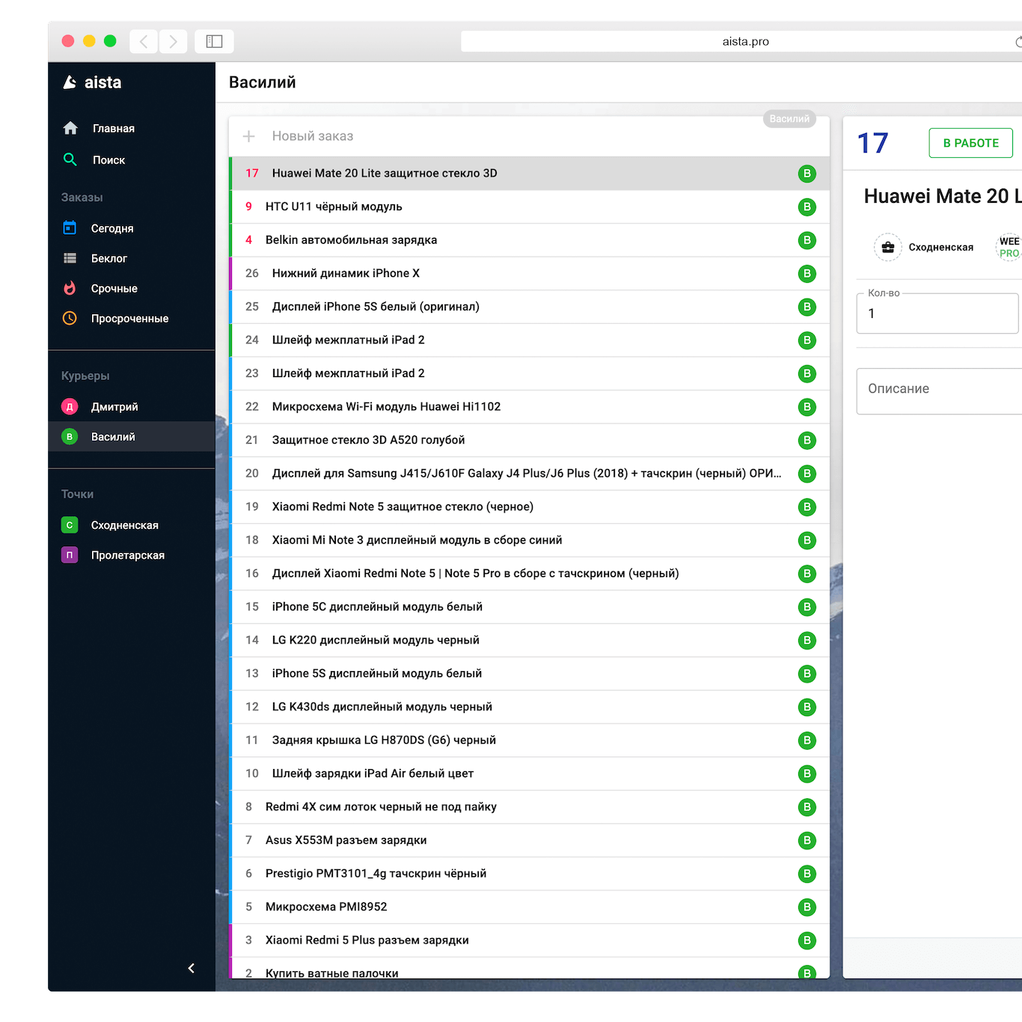The image size is (1022, 1022).
Task: Select courier Дмитрий avatar badge
Action: pyautogui.click(x=70, y=407)
